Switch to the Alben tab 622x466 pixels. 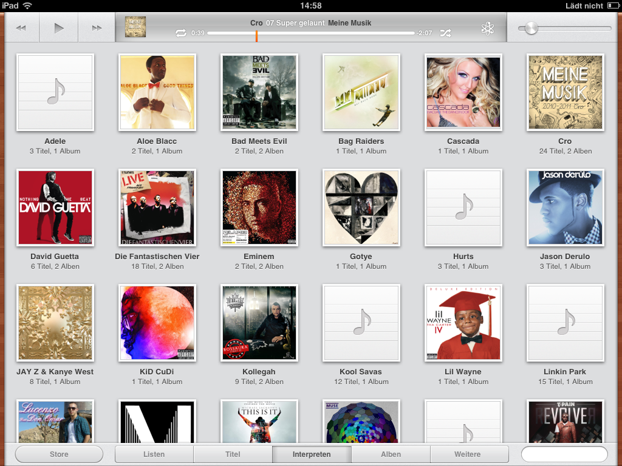point(391,454)
